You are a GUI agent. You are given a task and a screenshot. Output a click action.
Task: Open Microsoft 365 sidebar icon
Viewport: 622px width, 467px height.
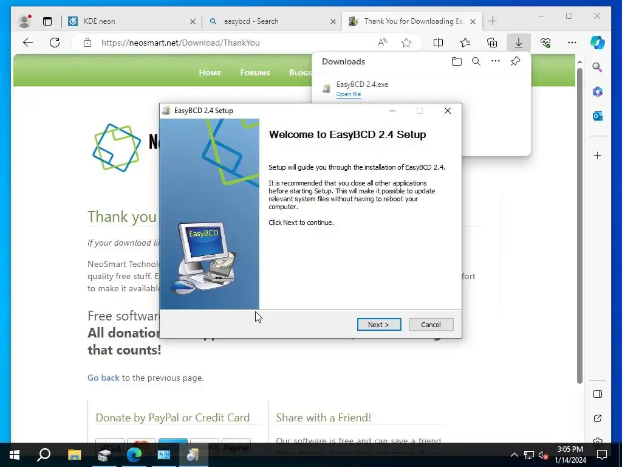point(598,92)
